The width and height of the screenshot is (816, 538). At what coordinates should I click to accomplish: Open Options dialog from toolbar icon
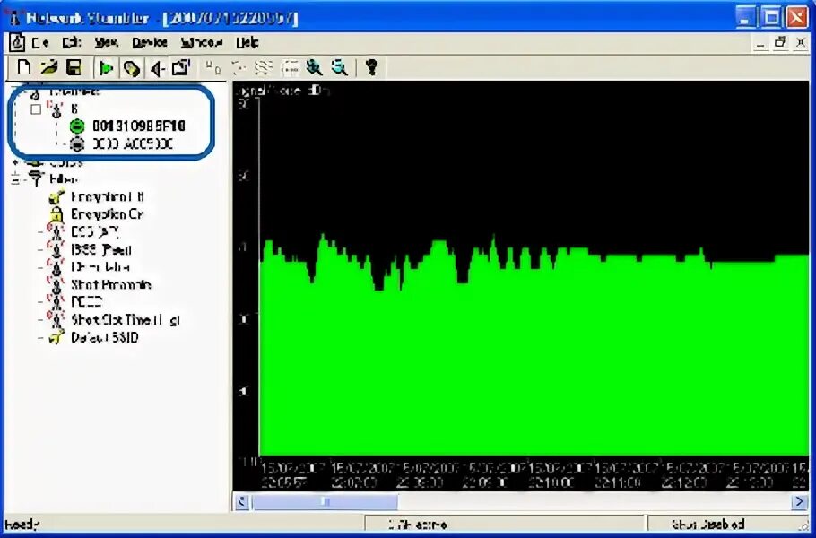tap(181, 67)
